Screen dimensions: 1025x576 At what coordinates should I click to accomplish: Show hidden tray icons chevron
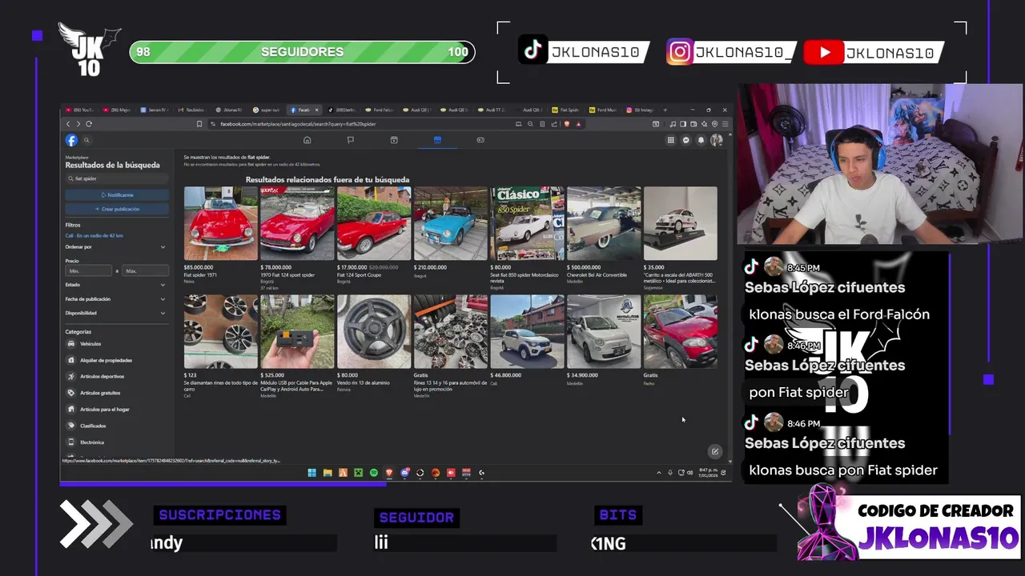tap(659, 473)
